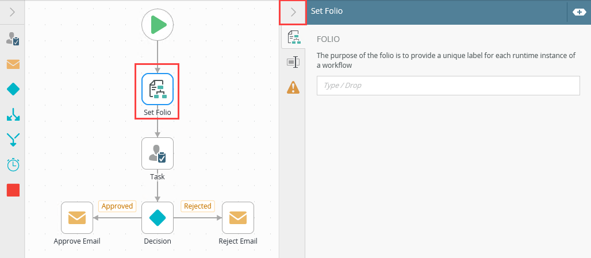
Task: Click the Rejected line label
Action: [x=198, y=206]
